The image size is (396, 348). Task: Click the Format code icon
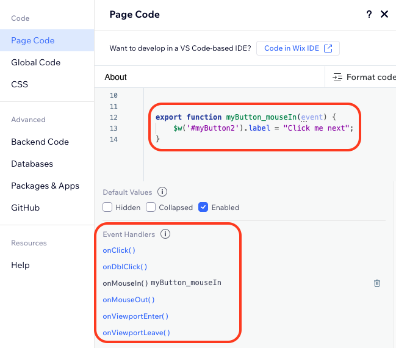[x=337, y=77]
